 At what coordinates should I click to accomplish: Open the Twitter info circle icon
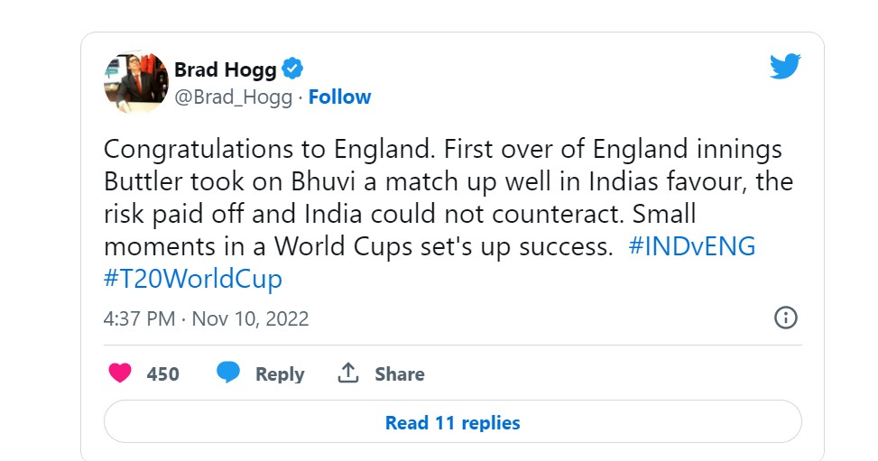point(786,318)
